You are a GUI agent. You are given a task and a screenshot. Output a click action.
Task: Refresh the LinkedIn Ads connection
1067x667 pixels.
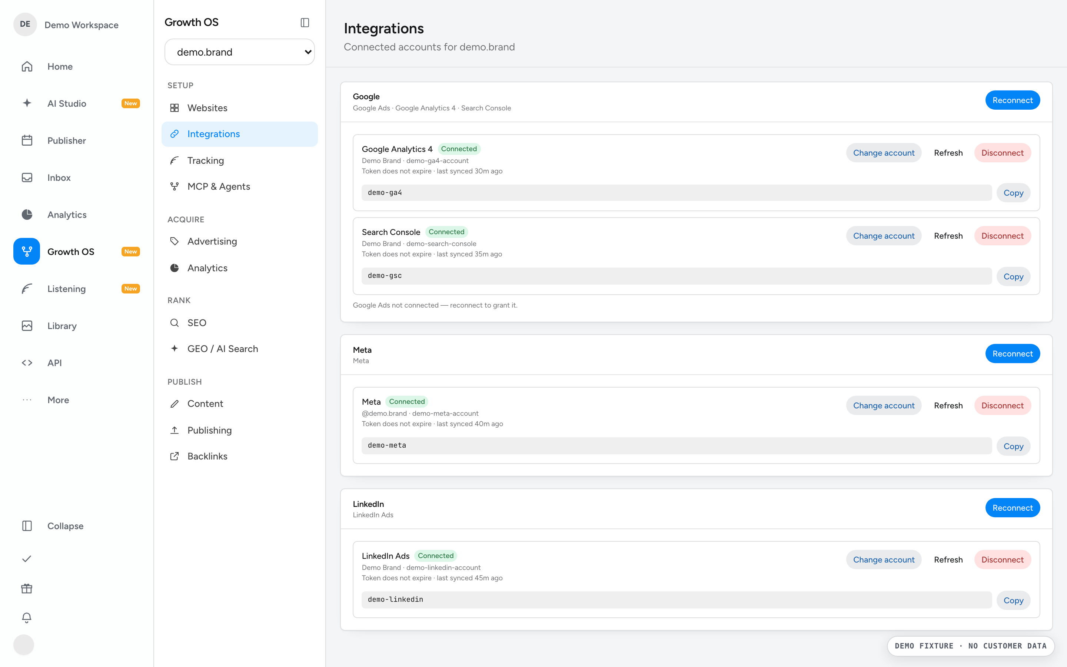(948, 560)
